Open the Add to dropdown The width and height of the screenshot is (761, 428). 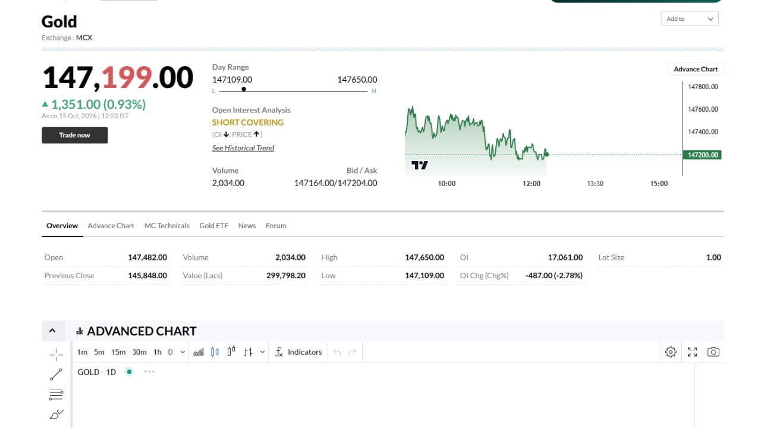pyautogui.click(x=690, y=18)
